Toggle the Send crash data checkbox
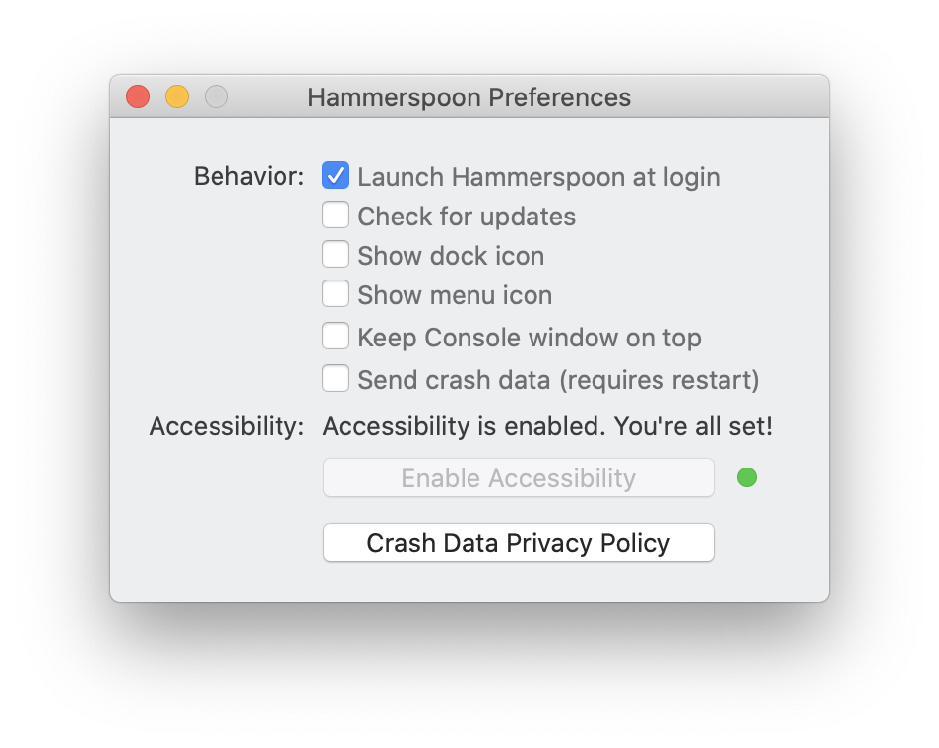 336,379
